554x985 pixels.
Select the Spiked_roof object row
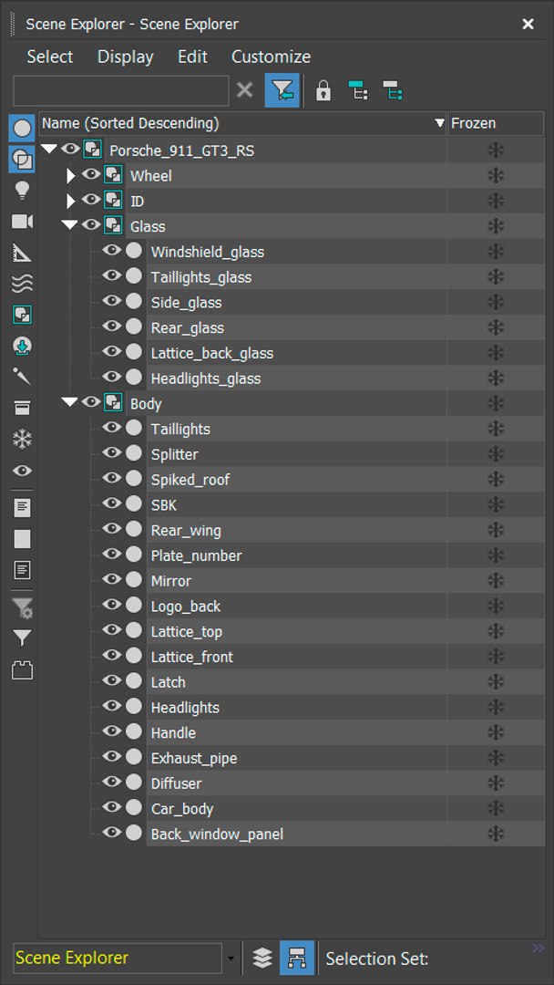tap(190, 480)
